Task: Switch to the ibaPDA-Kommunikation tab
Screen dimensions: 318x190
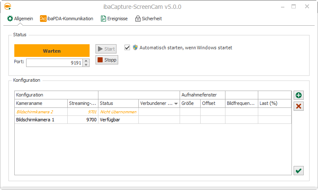Action: [x=66, y=19]
